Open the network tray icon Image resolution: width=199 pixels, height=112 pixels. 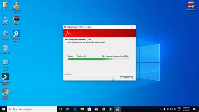171,109
